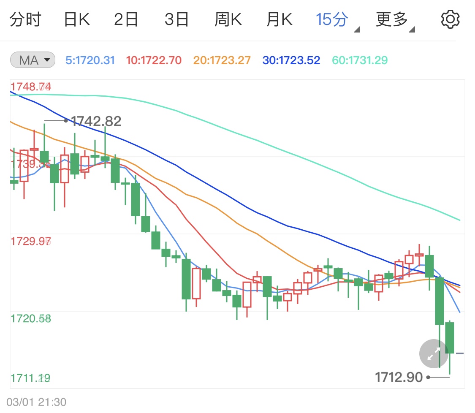Select the MA5 value 5:1720.31
Screen dimensions: 475x413
click(x=90, y=60)
